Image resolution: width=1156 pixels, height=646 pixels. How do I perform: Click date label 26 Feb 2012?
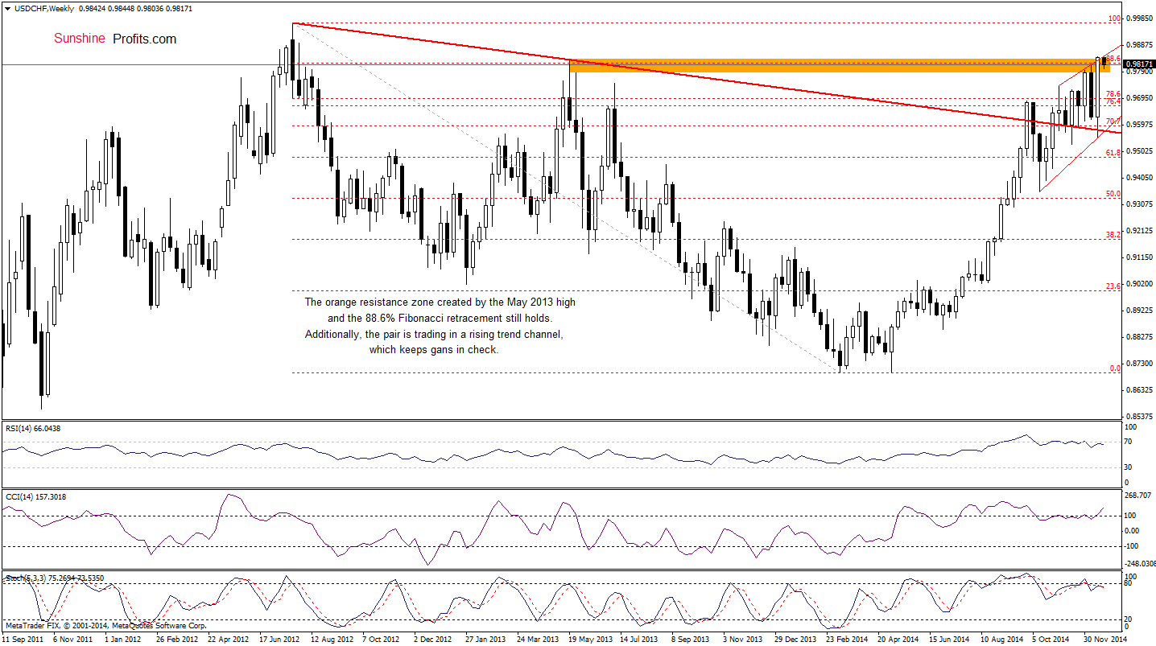pos(176,640)
